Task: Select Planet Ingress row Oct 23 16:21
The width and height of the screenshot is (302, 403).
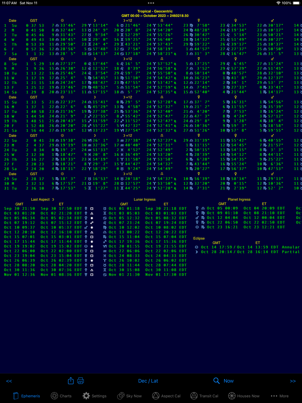Action: point(240,227)
